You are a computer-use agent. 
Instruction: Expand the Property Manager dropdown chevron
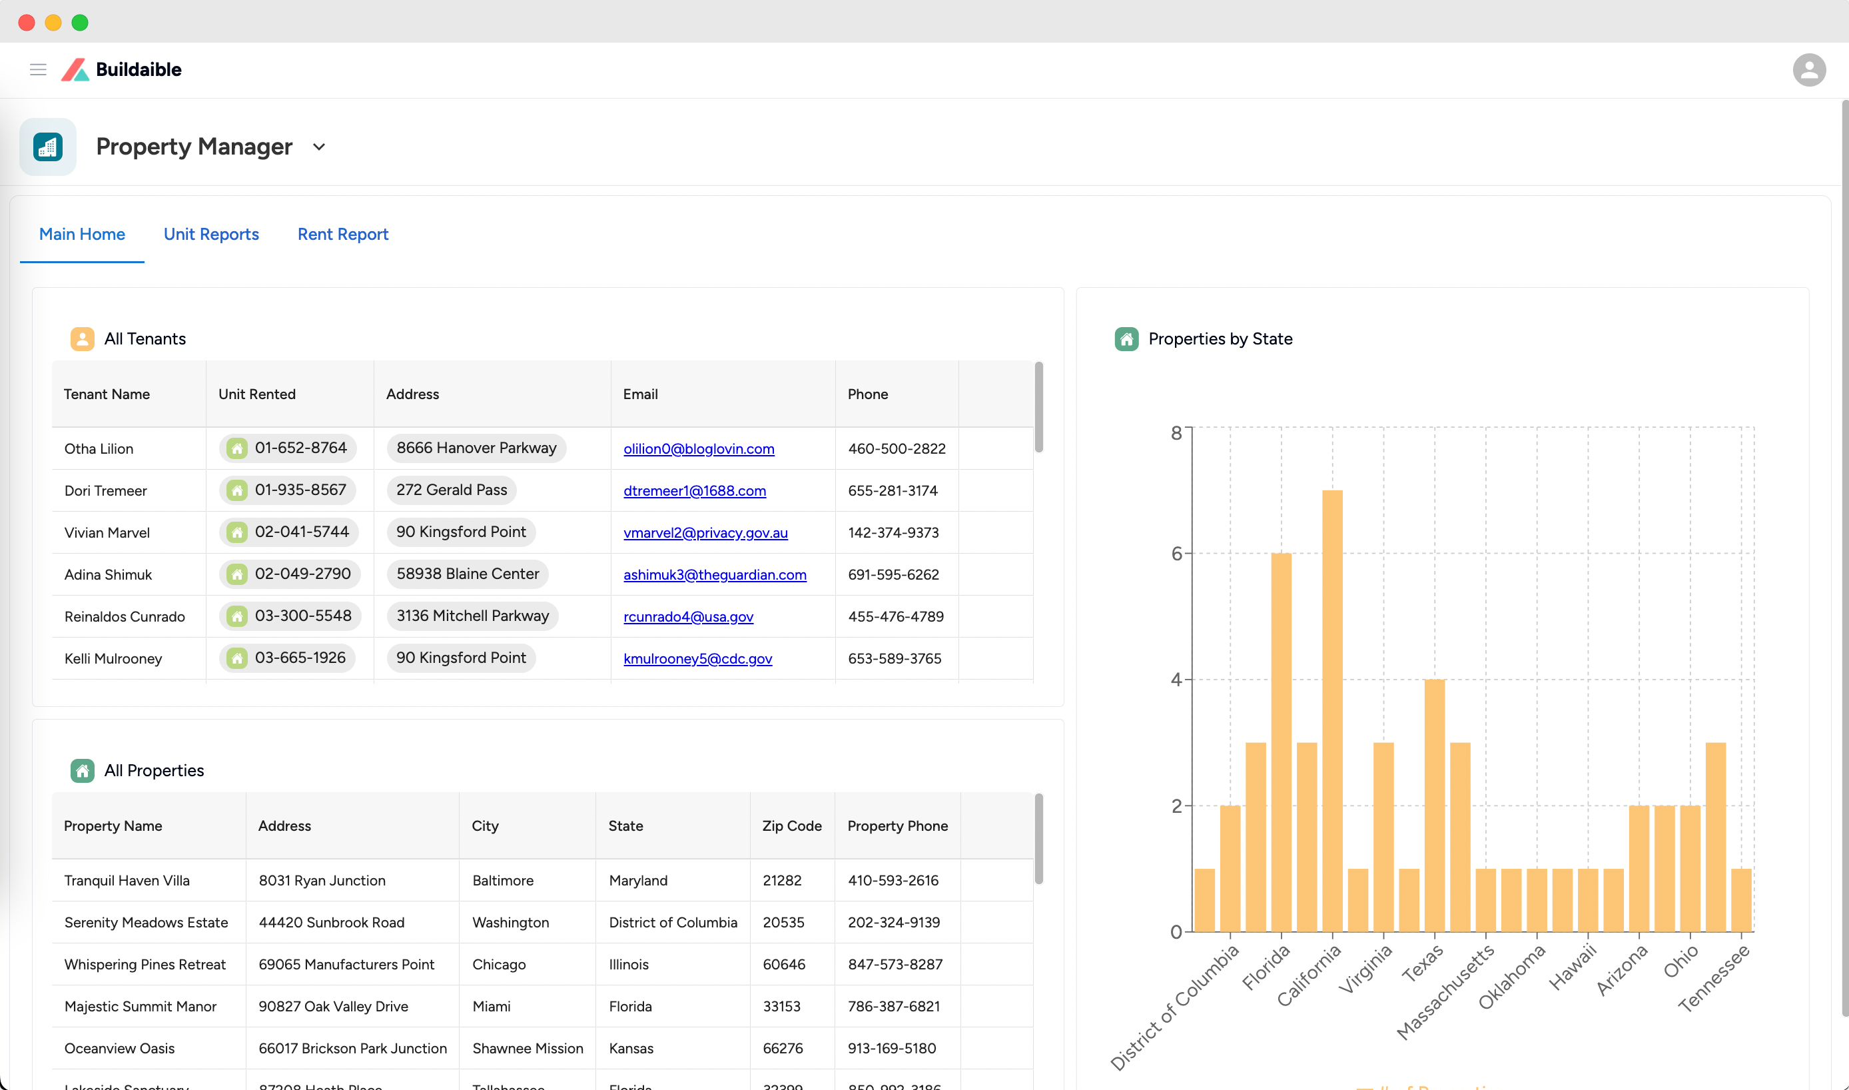(x=318, y=147)
